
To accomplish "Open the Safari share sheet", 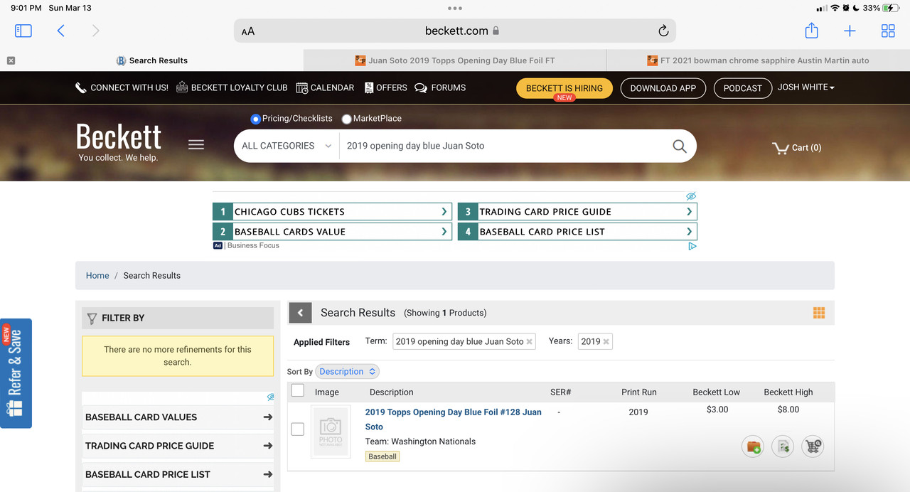I will click(811, 31).
